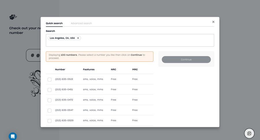Switch to the Quick search tab
260x140 pixels.
tap(54, 23)
